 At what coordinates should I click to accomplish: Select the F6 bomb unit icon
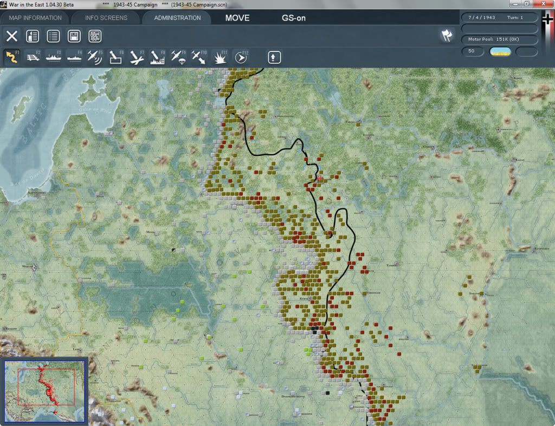tap(116, 57)
